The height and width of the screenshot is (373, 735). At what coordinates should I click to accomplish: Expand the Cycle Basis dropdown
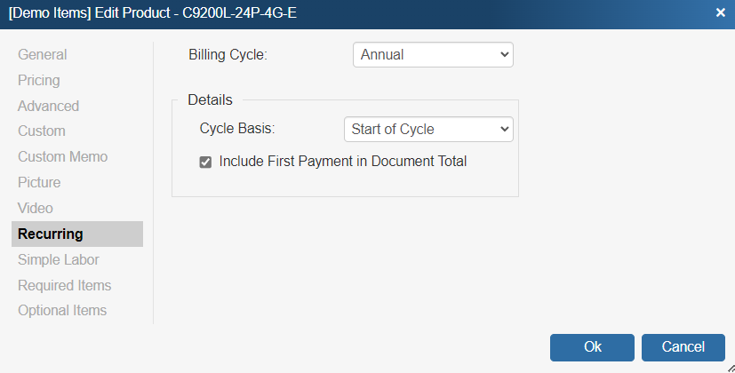tap(428, 130)
